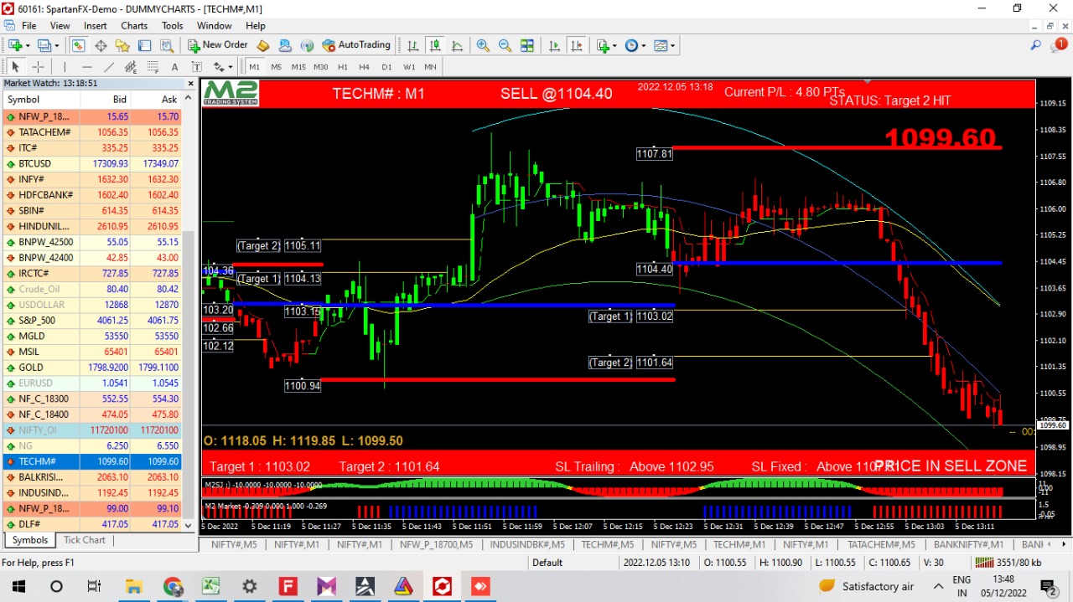
Task: Draw a trendline
Action: click(109, 66)
